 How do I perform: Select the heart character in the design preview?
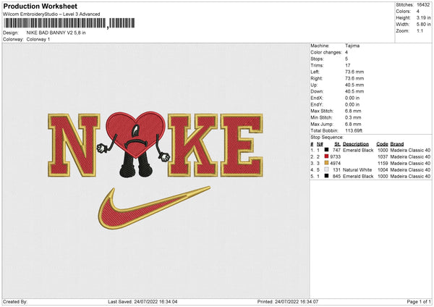coord(135,144)
